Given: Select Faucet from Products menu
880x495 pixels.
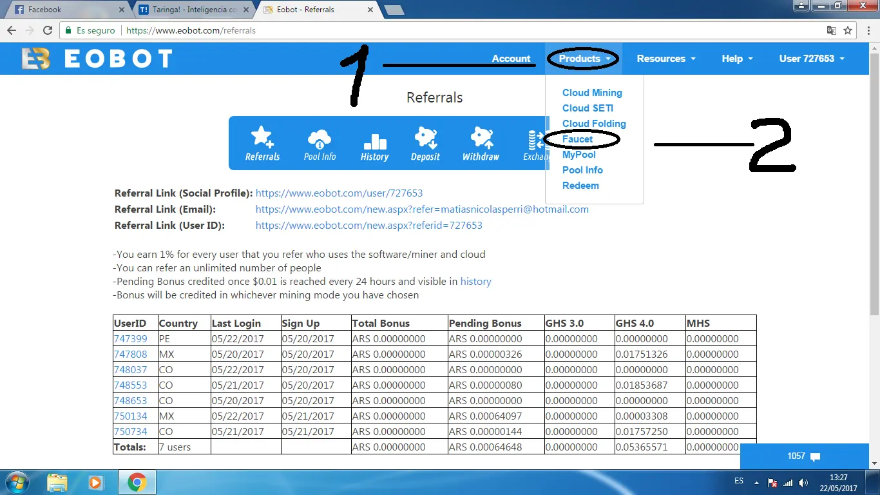Looking at the screenshot, I should [577, 139].
